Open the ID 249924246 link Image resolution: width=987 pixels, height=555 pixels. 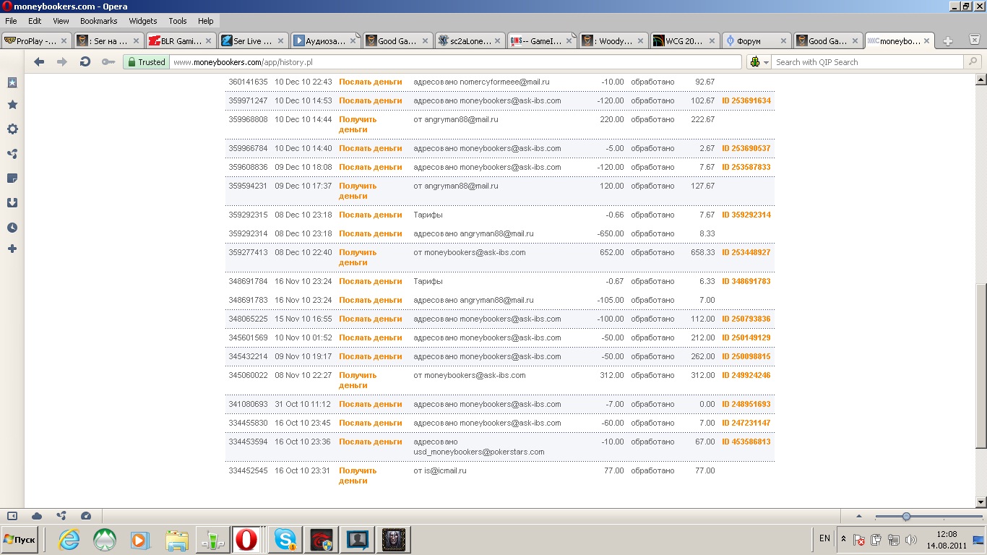[x=746, y=375]
